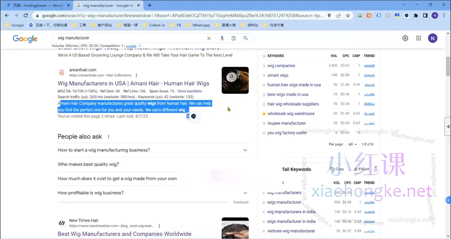Click the magnifier search submit icon
This screenshot has height=239, width=451.
pos(246,38)
